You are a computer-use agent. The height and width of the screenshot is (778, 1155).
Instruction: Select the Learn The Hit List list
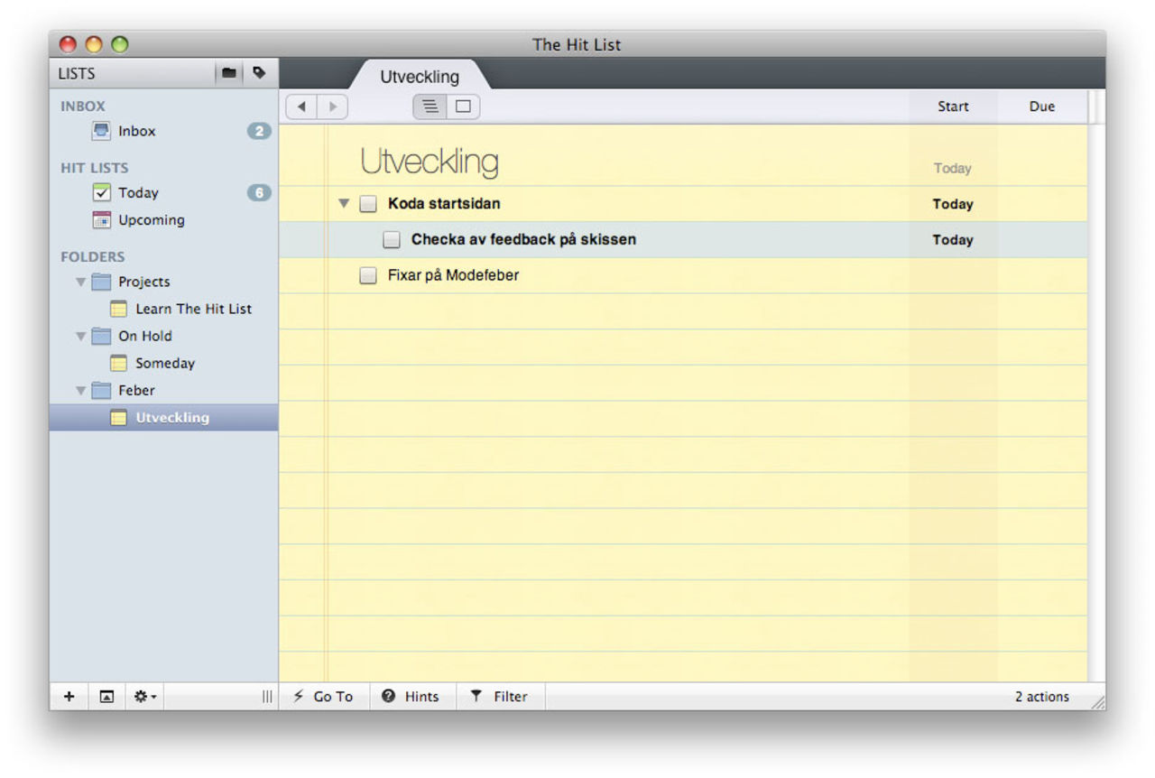[x=193, y=309]
